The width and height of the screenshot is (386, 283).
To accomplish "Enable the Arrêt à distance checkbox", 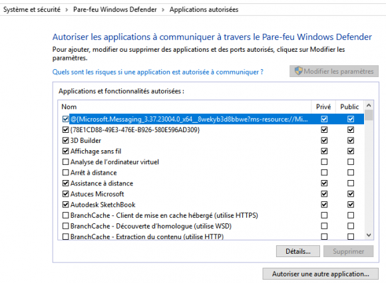I will tap(65, 173).
